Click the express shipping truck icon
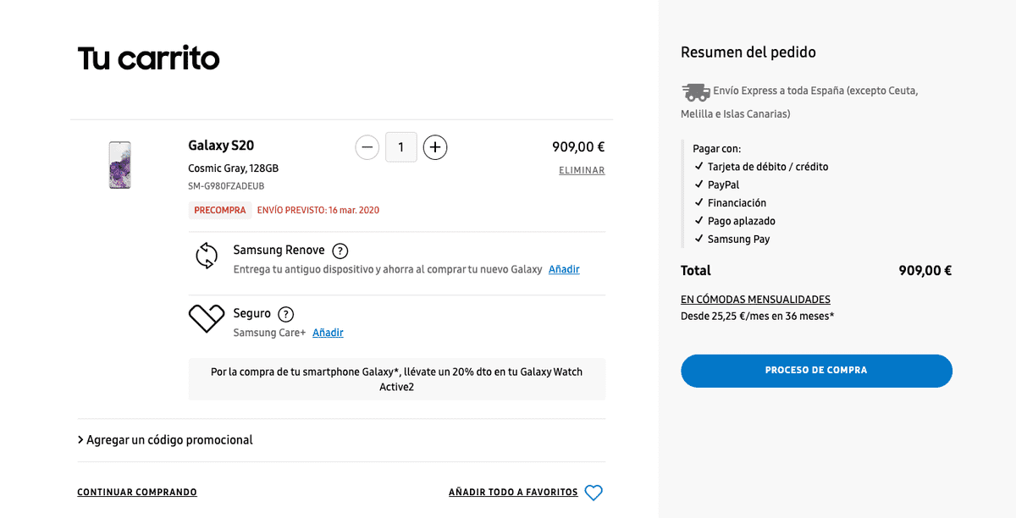Screen dimensions: 1016x518 [695, 91]
